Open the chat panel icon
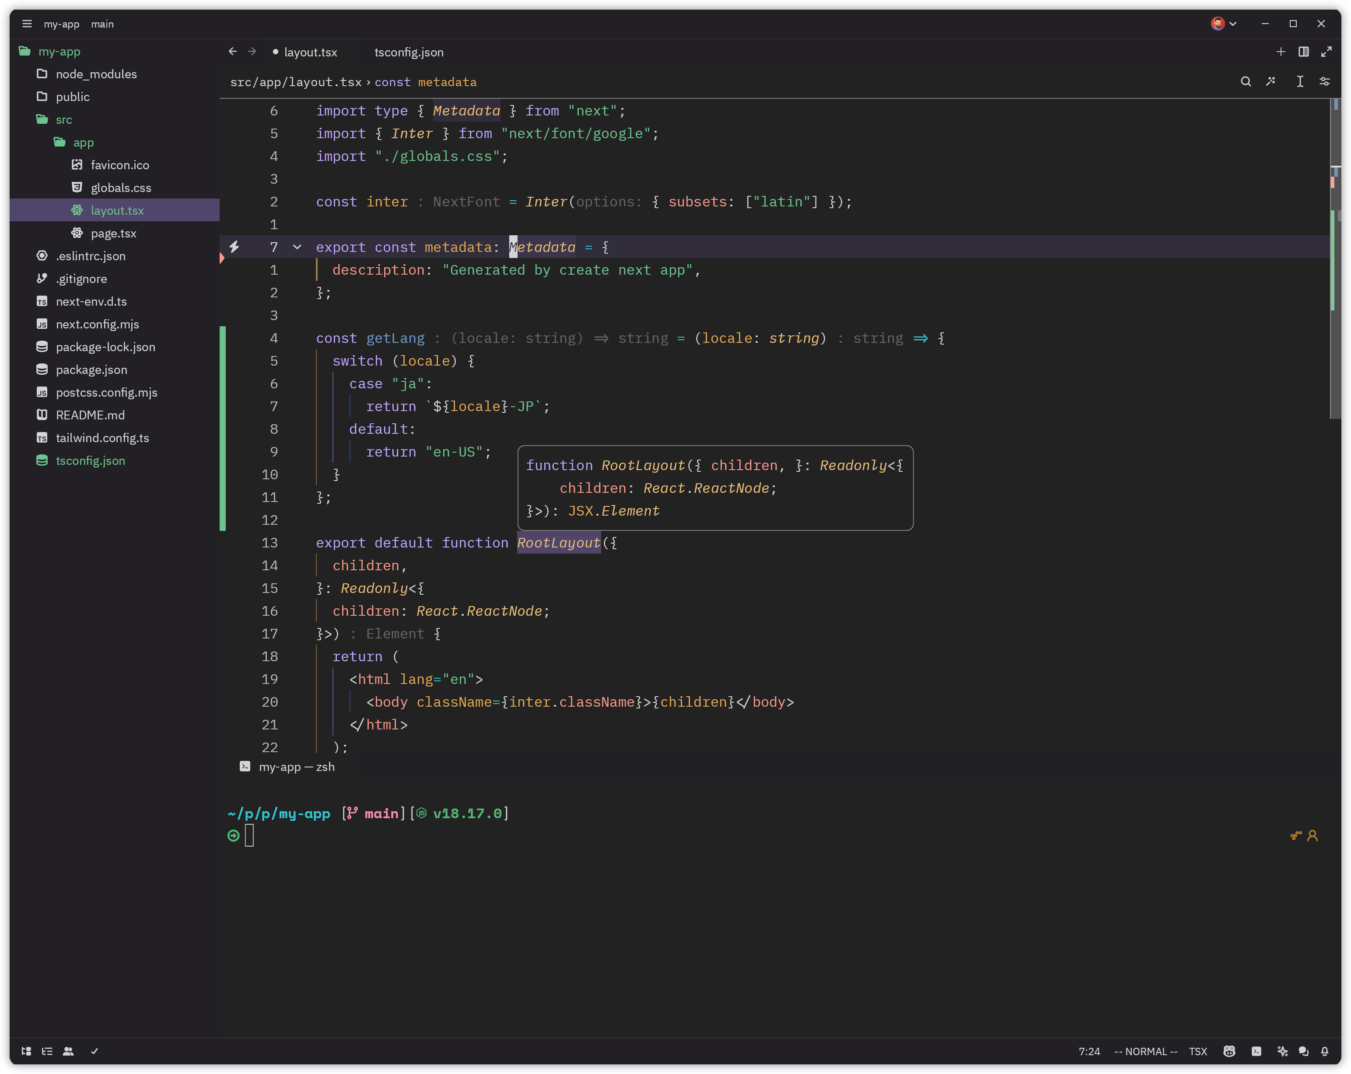 pos(1303,1051)
